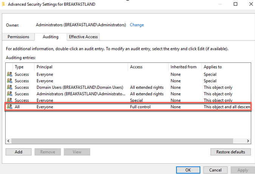Click the Cancel button
Image resolution: width=255 pixels, height=174 pixels.
coord(215,170)
